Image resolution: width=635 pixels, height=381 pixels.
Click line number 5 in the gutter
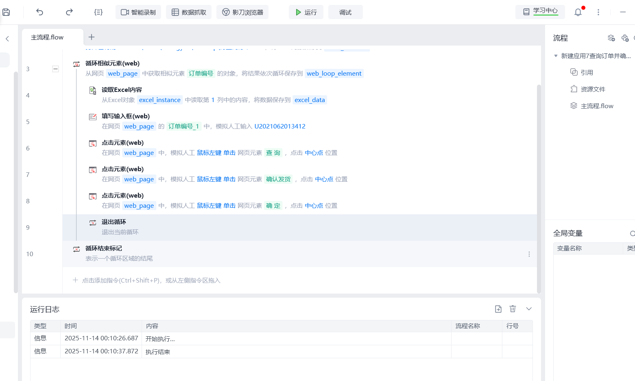click(x=28, y=122)
